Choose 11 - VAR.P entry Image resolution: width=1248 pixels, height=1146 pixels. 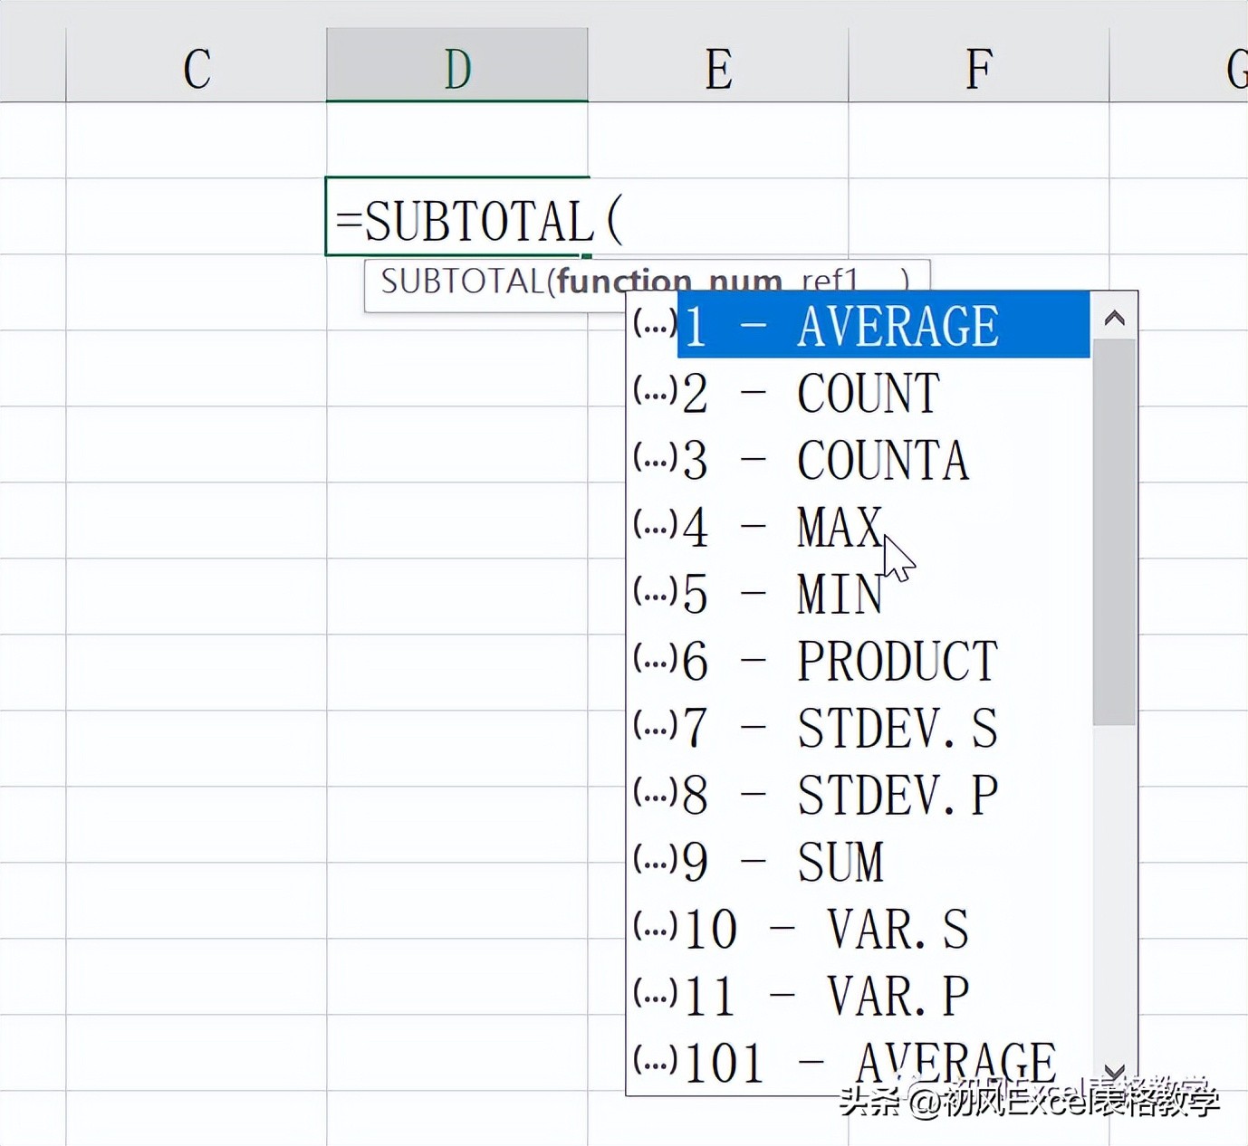pyautogui.click(x=859, y=996)
